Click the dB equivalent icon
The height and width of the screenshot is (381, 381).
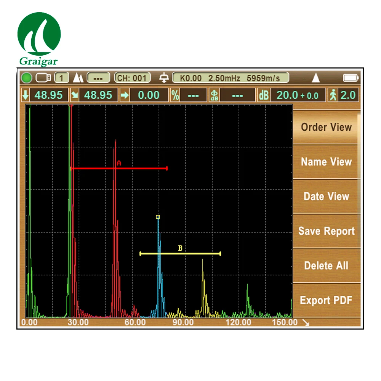click(x=214, y=95)
